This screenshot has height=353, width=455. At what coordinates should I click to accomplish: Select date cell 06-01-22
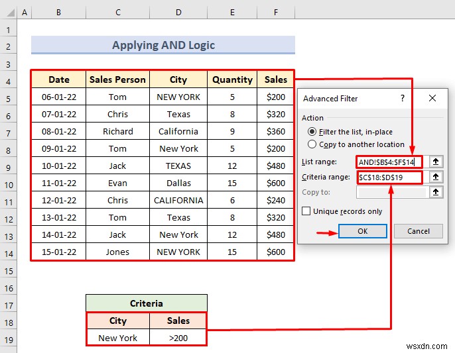tap(59, 97)
